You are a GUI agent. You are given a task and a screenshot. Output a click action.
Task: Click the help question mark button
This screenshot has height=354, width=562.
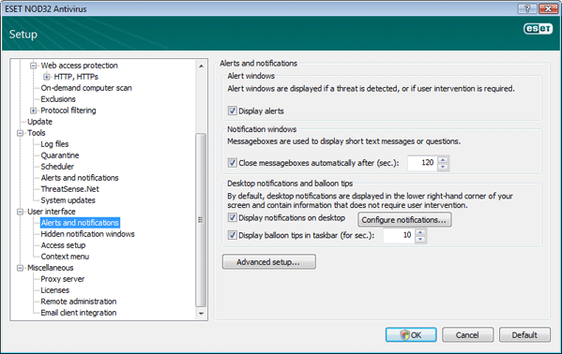[x=527, y=8]
